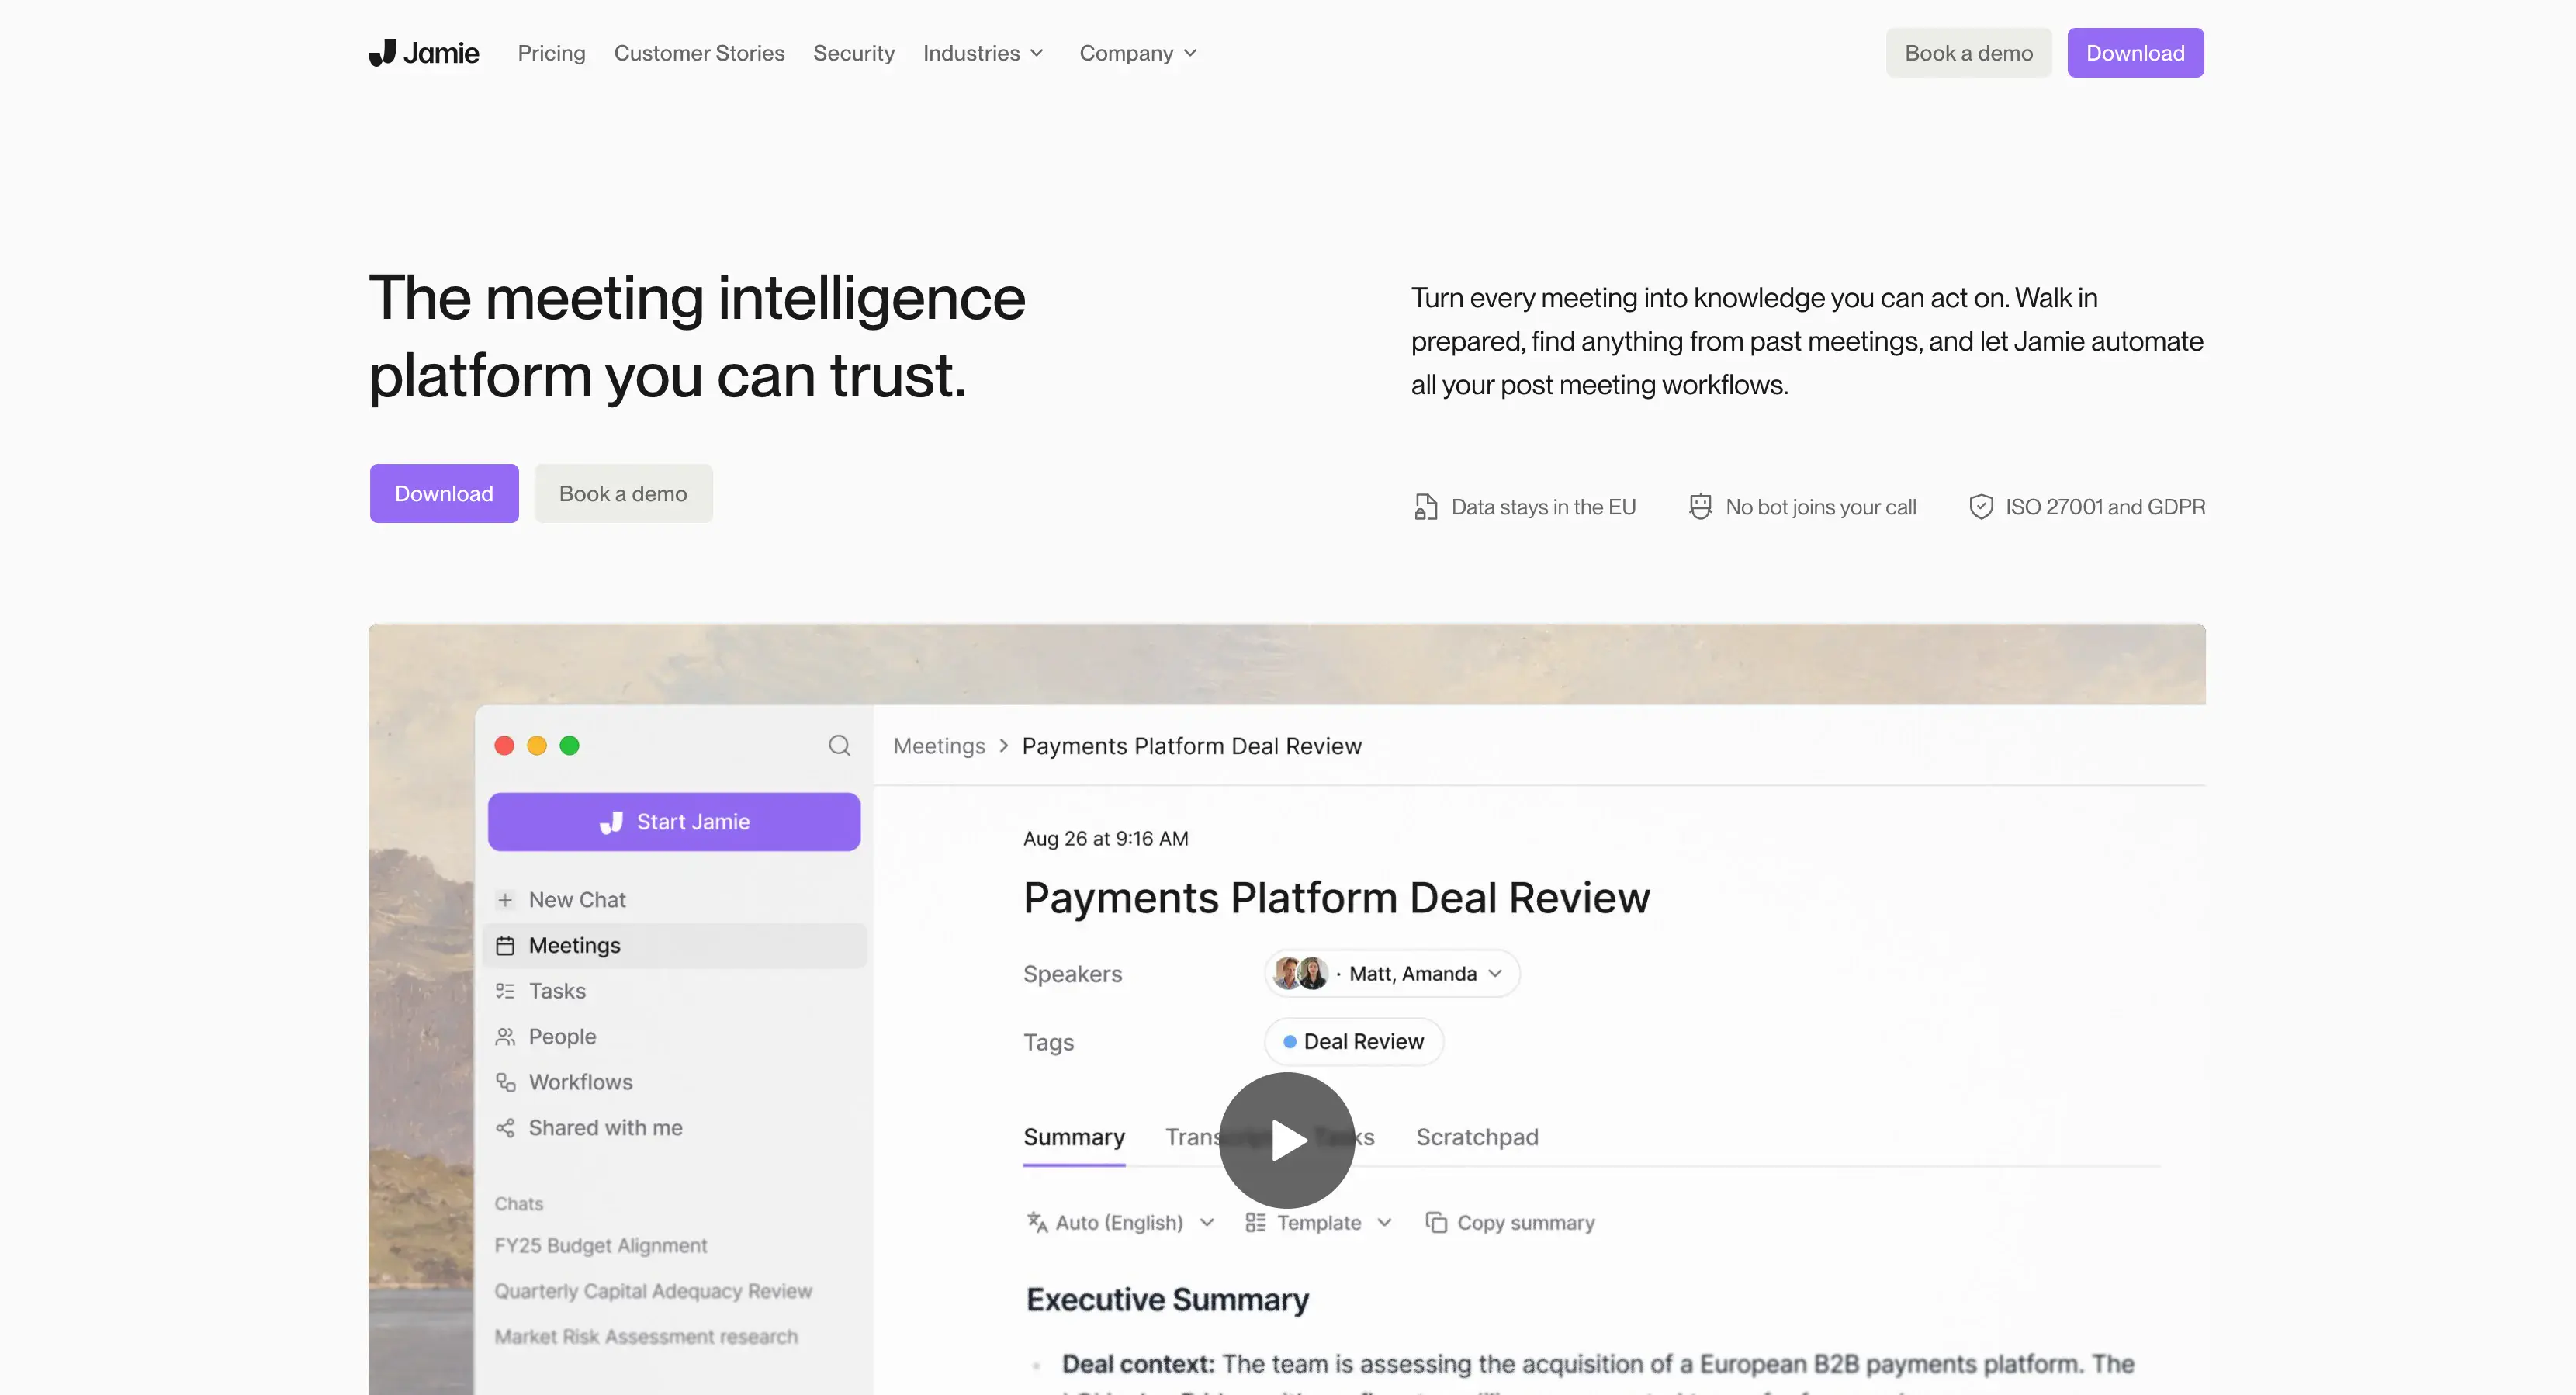Click the blue dot on the Deal Review tag

pos(1290,1042)
